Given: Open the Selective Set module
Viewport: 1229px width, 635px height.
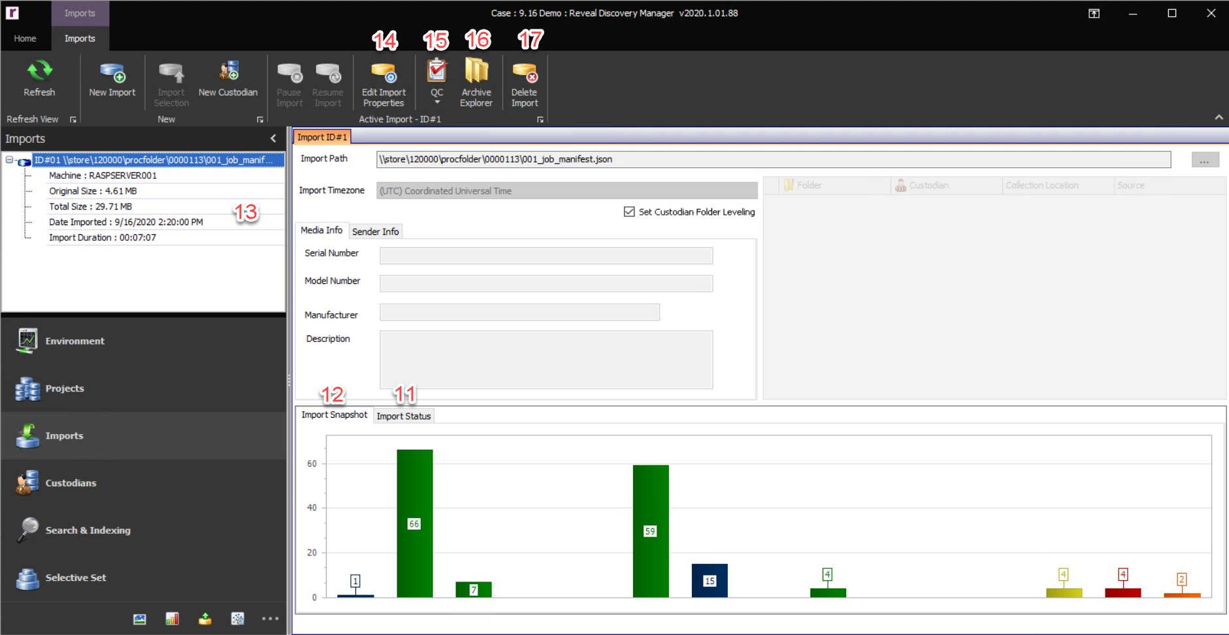Looking at the screenshot, I should [x=143, y=578].
